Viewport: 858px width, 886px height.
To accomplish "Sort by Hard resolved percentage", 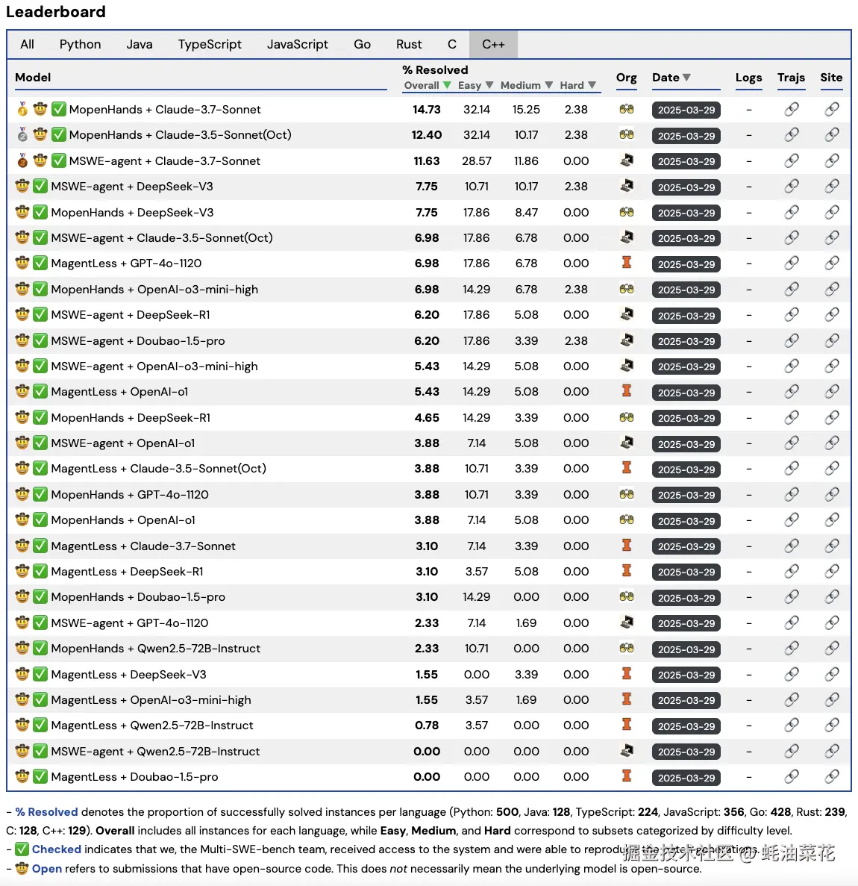I will point(577,85).
